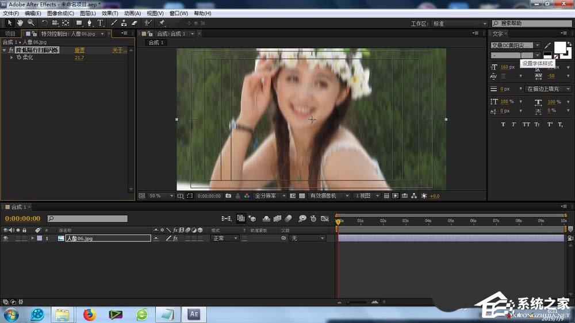
Task: Select the Zoom magnifier tool
Action: point(31,23)
